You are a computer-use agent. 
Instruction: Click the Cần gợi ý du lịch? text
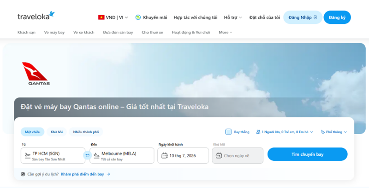coord(43,174)
